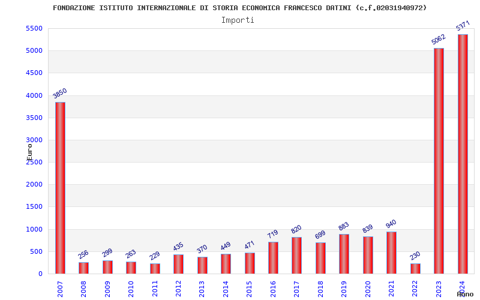Select the 2019 bar

(x=344, y=254)
